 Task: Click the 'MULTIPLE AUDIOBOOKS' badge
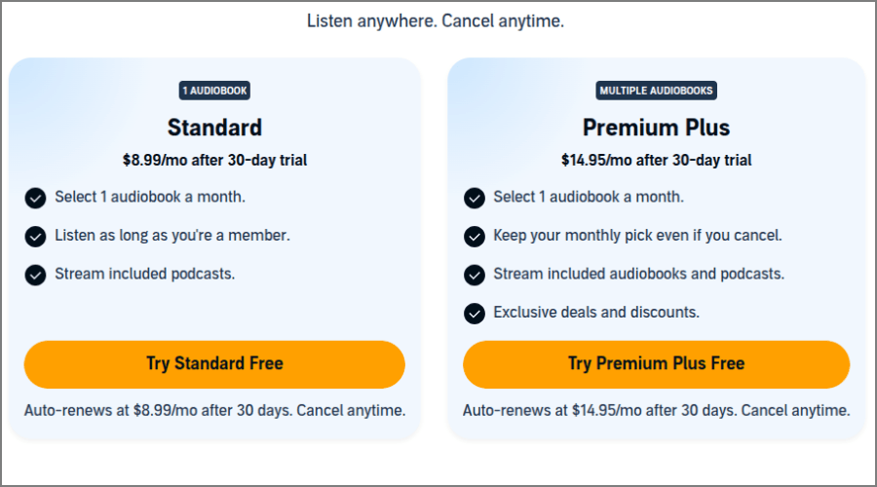click(x=656, y=91)
